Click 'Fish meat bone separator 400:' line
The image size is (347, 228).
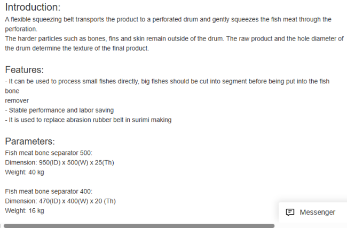(x=49, y=192)
